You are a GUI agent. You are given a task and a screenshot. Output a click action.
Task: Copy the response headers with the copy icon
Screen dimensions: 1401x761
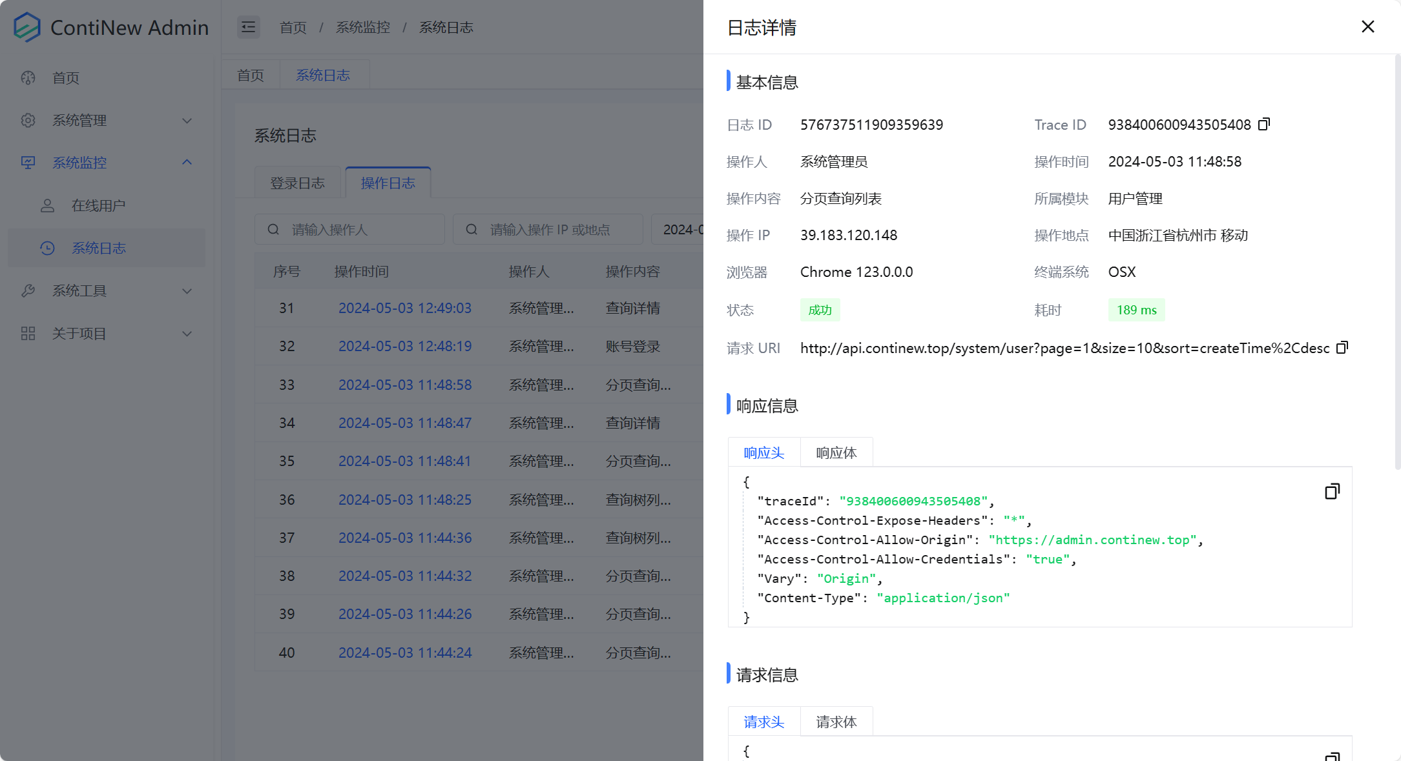point(1332,491)
